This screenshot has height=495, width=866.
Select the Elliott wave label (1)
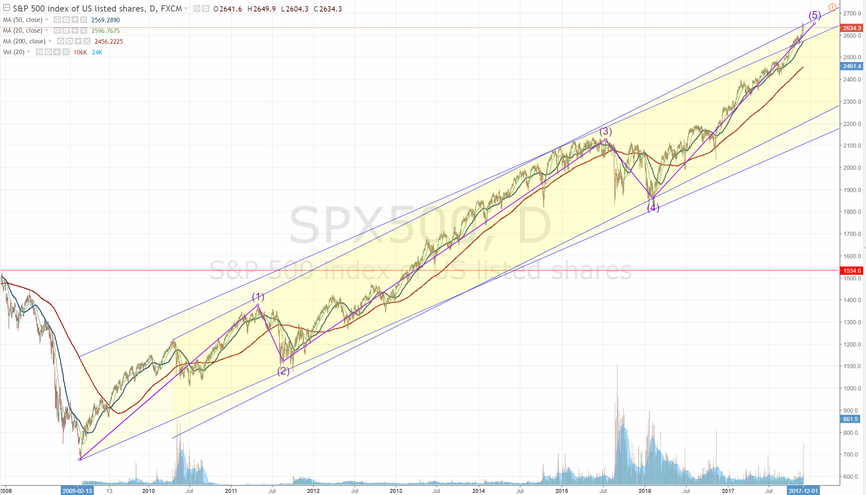click(x=258, y=296)
